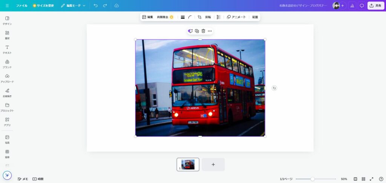The image size is (386, 183).
Task: Delete the selected image with trash icon
Action: (x=203, y=31)
